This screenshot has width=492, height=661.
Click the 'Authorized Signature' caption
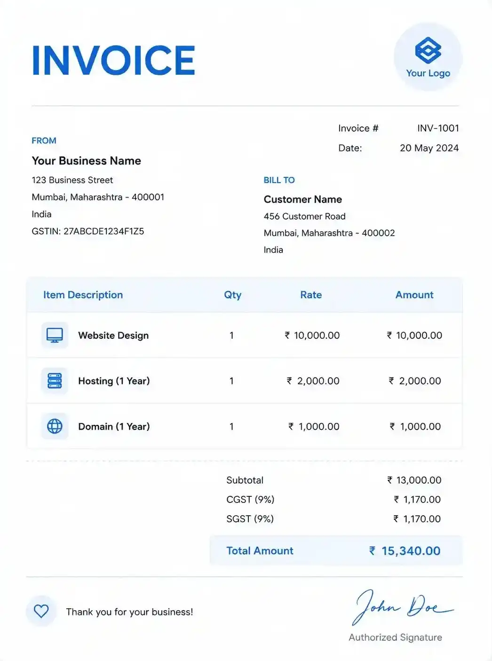[x=395, y=637]
